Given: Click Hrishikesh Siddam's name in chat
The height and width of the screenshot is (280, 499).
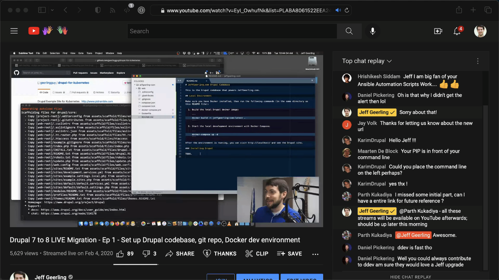Looking at the screenshot, I should pyautogui.click(x=379, y=76).
